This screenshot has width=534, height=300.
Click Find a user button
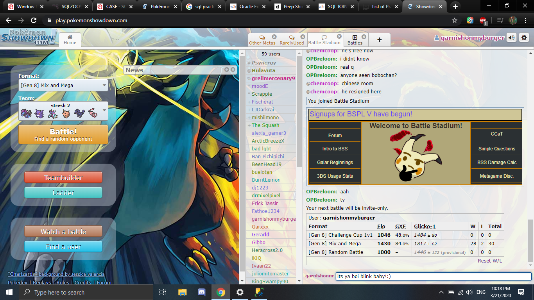point(63,246)
